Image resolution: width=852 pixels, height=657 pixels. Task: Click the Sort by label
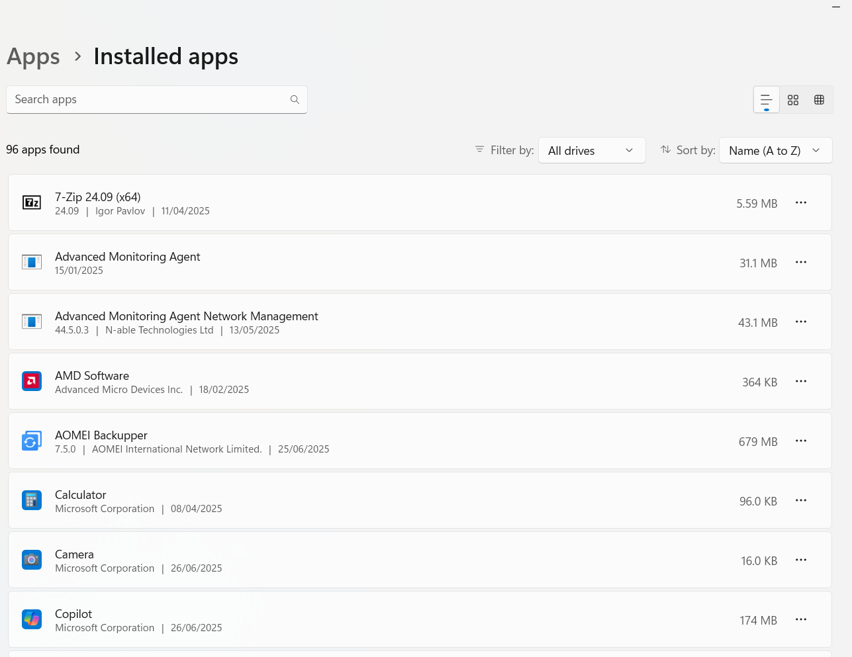coord(696,150)
